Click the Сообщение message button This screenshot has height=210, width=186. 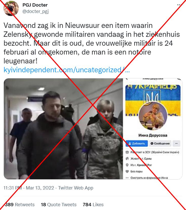160,144
